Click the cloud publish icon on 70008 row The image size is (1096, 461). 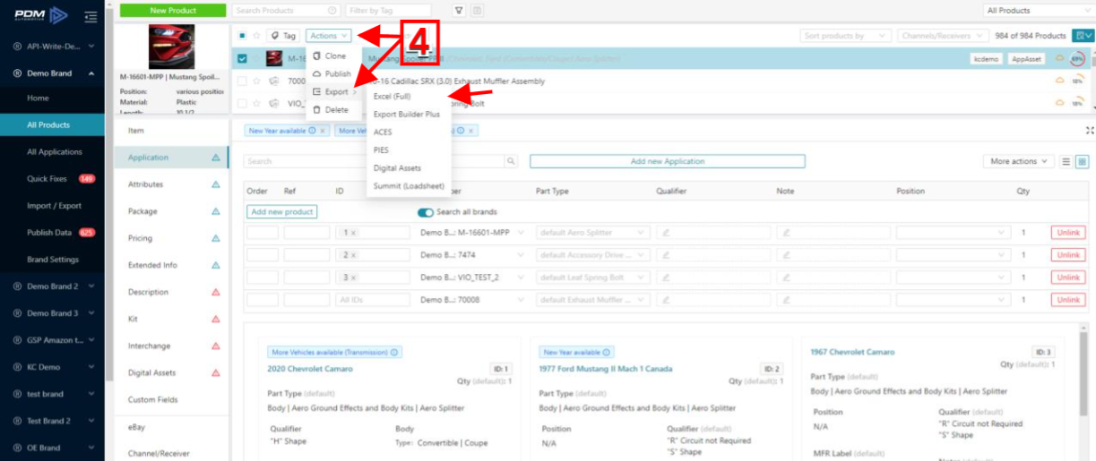(x=1058, y=81)
